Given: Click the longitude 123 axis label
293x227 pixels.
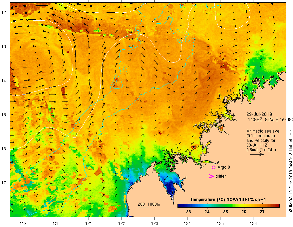Looking at the screenshot, I should coord(154,223).
